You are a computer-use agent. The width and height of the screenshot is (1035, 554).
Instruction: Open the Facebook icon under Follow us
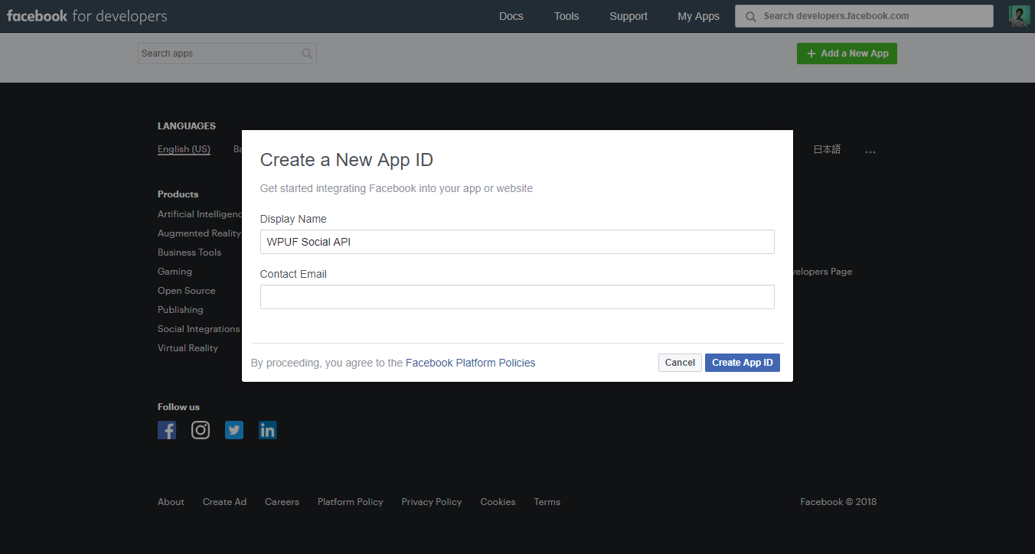tap(167, 430)
